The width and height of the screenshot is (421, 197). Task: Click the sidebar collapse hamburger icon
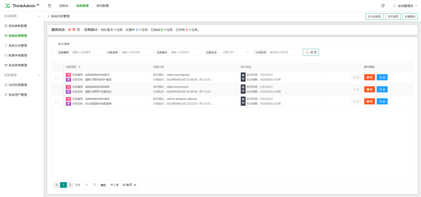pos(50,6)
